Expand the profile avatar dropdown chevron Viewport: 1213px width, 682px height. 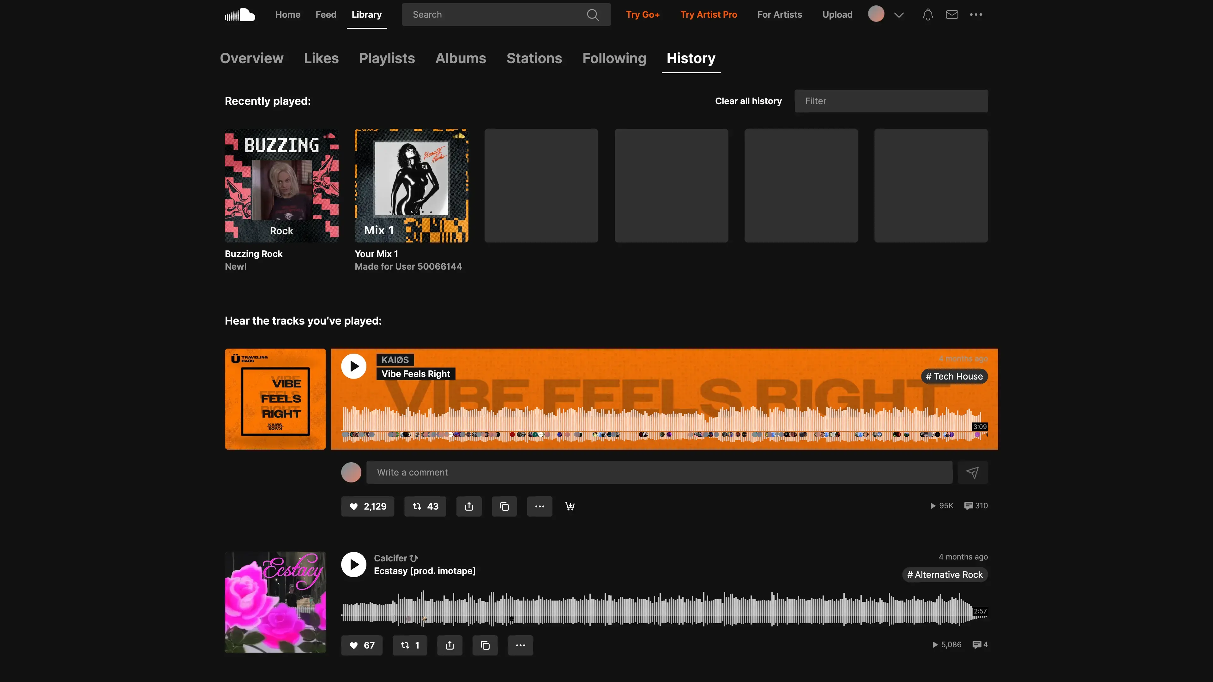point(898,15)
